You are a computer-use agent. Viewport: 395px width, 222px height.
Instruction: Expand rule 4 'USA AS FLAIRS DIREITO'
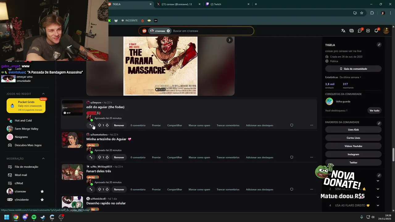tap(378, 205)
